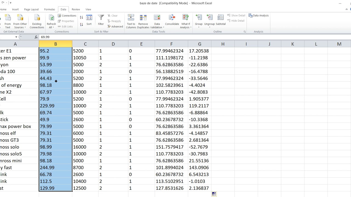The image size is (351, 197).
Task: Switch to View tab
Action: pyautogui.click(x=88, y=9)
